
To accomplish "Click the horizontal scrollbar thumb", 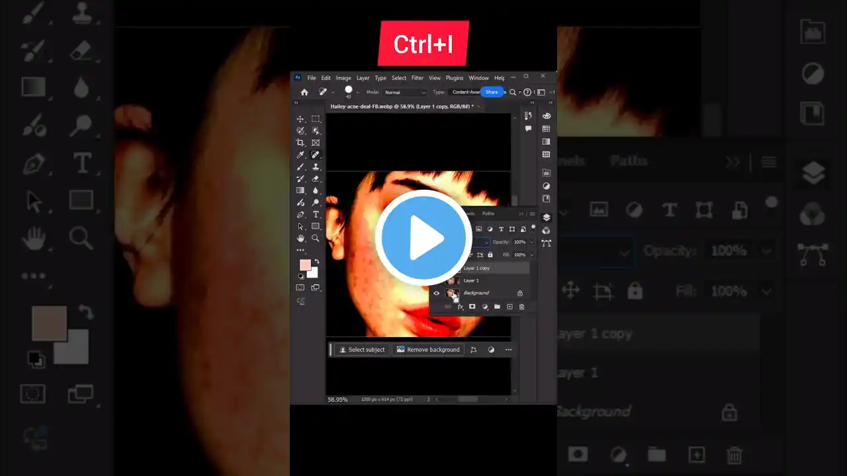I will [x=468, y=399].
